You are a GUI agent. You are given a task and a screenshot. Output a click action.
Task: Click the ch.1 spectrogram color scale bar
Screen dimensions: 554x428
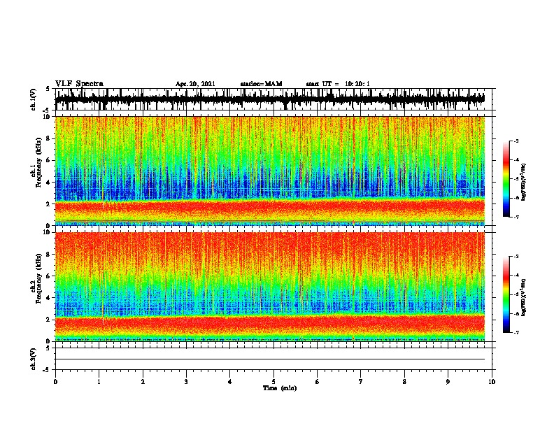click(506, 179)
